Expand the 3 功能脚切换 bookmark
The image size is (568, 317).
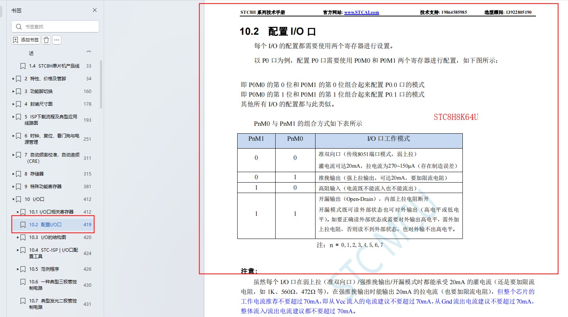pyautogui.click(x=13, y=91)
